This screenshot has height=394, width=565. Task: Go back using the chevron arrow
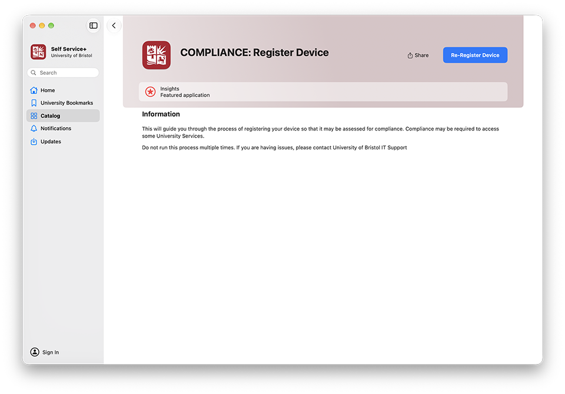[x=114, y=25]
